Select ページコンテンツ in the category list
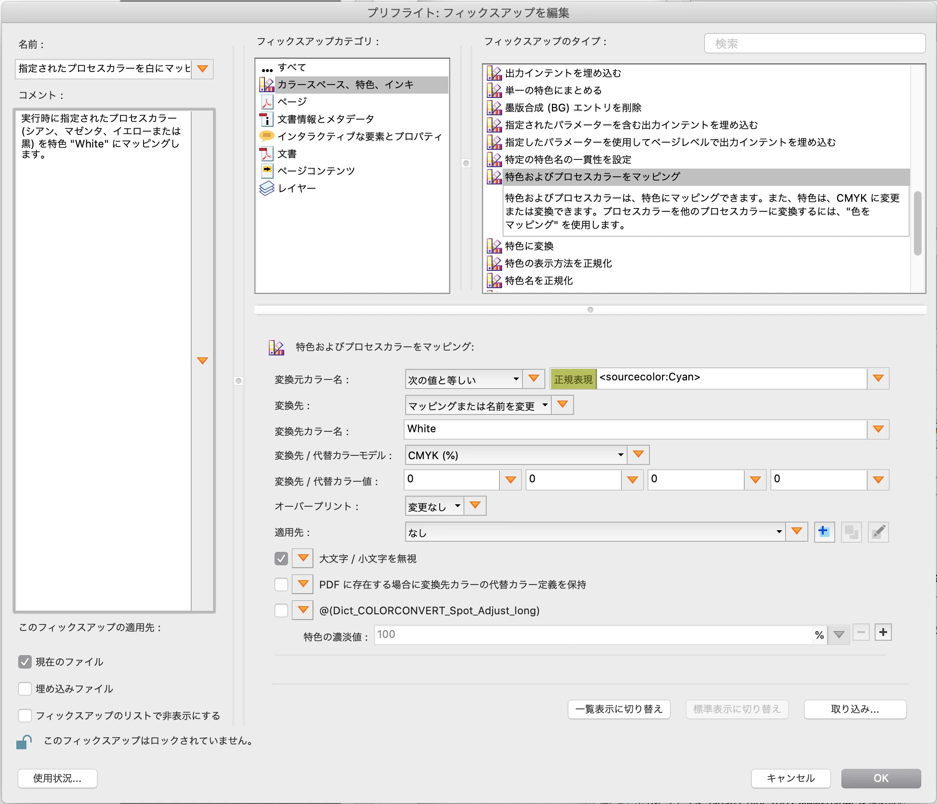This screenshot has height=804, width=937. point(316,171)
